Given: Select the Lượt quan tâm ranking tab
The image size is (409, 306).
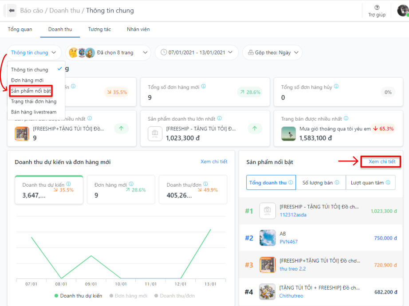Looking at the screenshot, I should (370, 183).
